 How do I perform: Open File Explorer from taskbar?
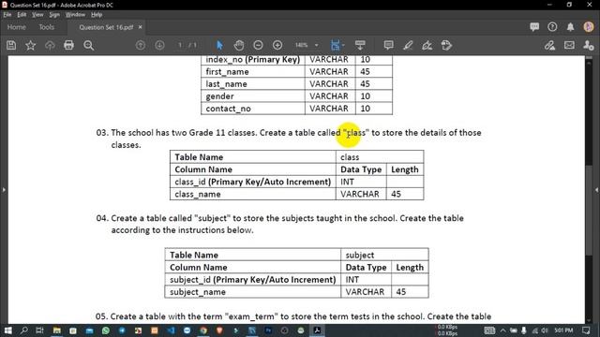point(57,330)
